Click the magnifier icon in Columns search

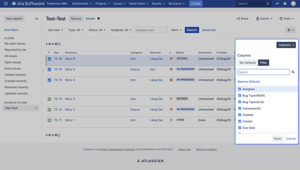[293, 72]
